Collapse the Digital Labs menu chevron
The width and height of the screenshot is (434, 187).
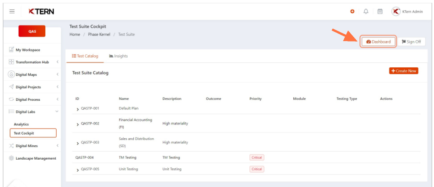tap(57, 112)
